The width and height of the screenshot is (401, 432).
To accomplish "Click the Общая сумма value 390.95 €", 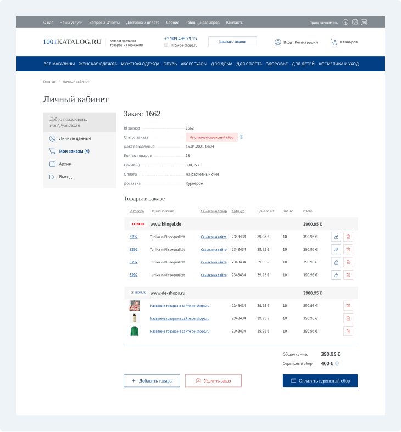I will point(330,354).
